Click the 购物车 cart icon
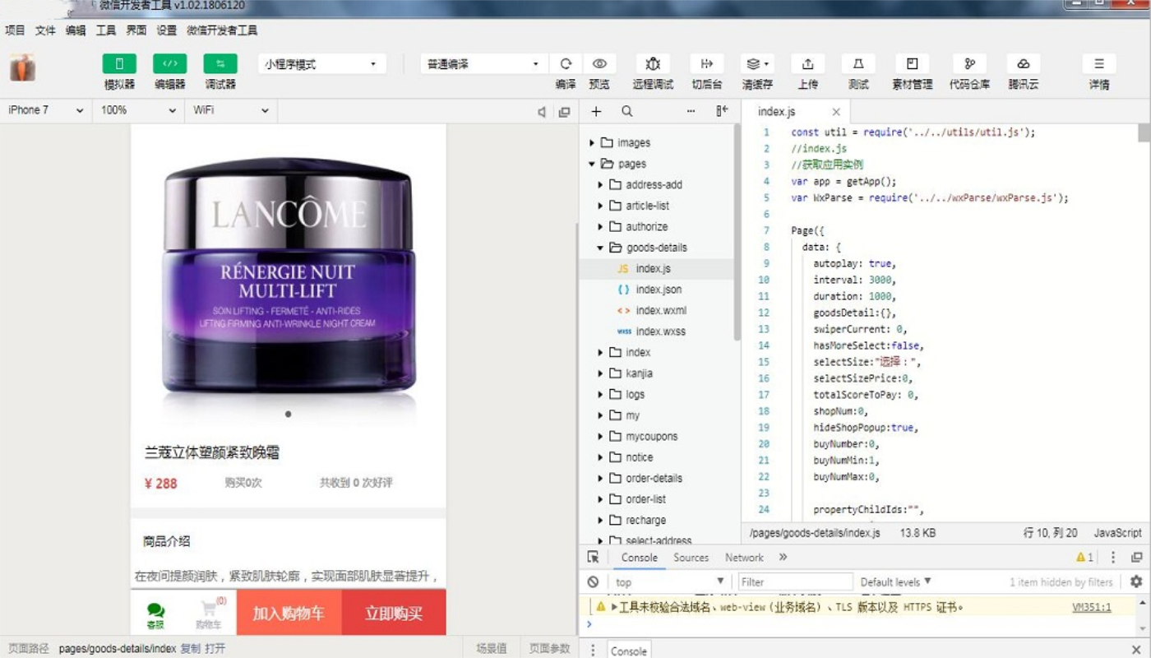The image size is (1151, 658). (x=209, y=614)
